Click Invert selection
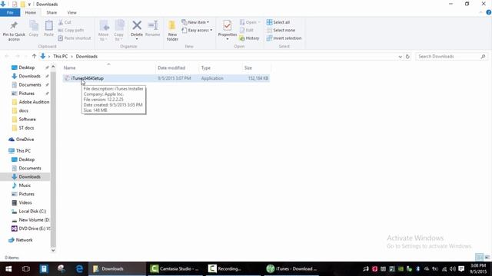Screen dimensions: 492x276 pos(284,38)
